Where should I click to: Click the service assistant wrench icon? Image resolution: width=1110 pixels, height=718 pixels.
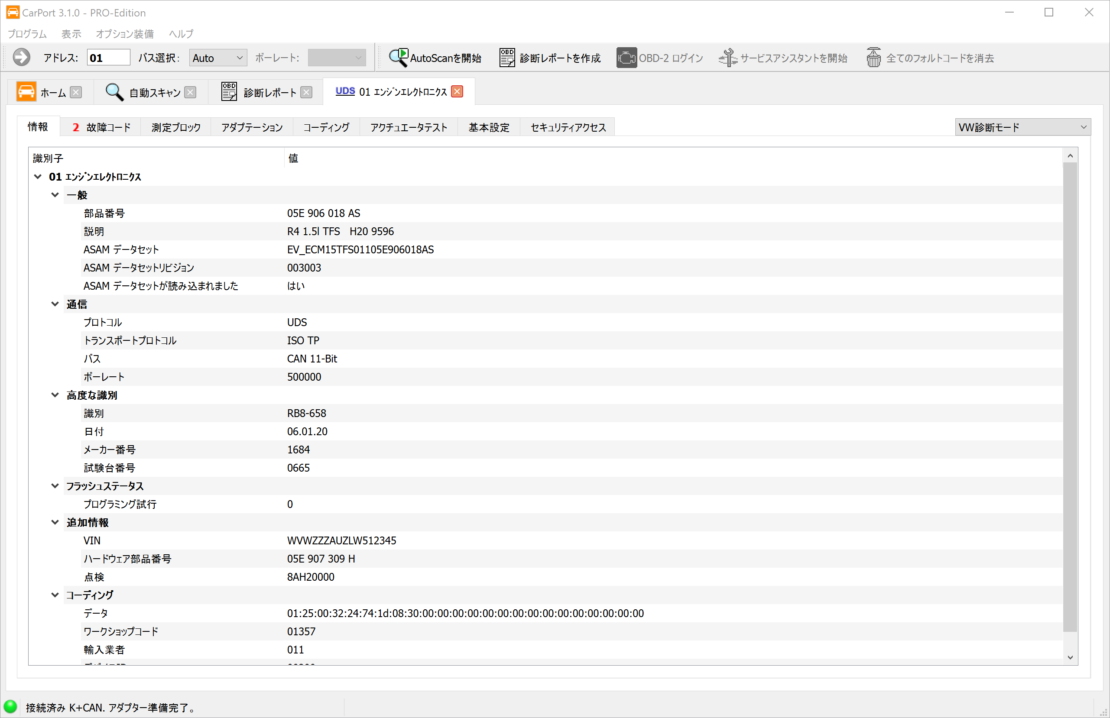click(727, 57)
